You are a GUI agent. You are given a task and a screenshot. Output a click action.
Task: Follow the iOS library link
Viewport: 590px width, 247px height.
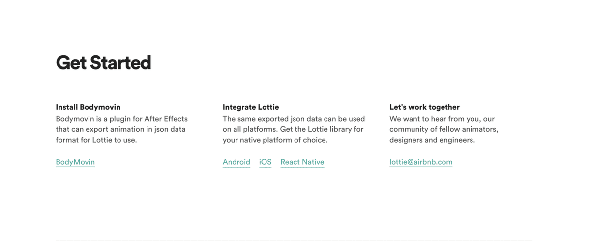(265, 162)
